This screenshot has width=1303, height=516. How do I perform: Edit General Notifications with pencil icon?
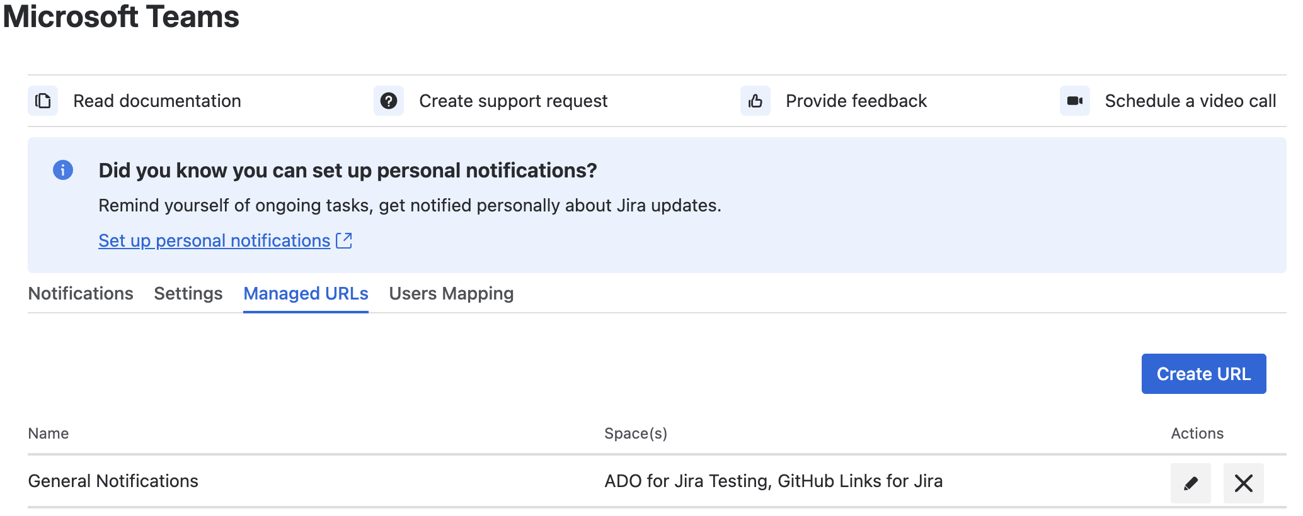pyautogui.click(x=1191, y=483)
